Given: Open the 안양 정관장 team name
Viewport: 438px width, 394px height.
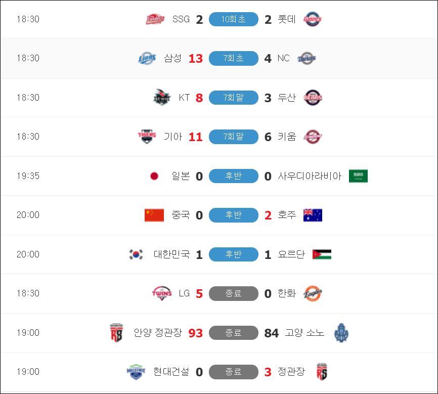Looking at the screenshot, I should click(158, 332).
